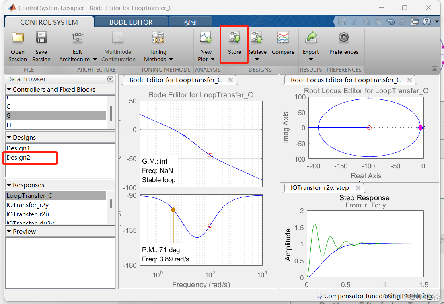Select block H in the controllers list

(56, 125)
